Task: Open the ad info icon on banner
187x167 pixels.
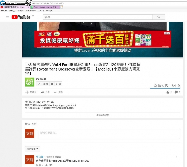Action: click(x=166, y=33)
